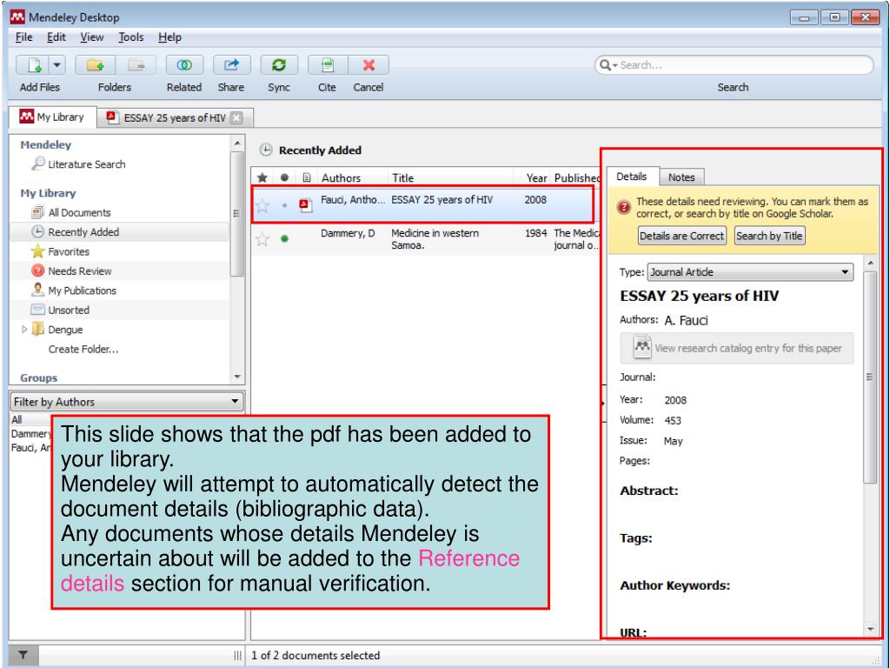
Task: Click Create Folder... in sidebar
Action: pyautogui.click(x=83, y=350)
